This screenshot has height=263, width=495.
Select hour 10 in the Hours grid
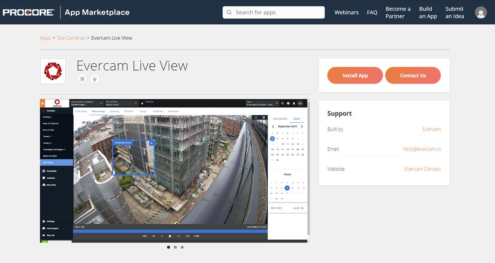coord(287,188)
